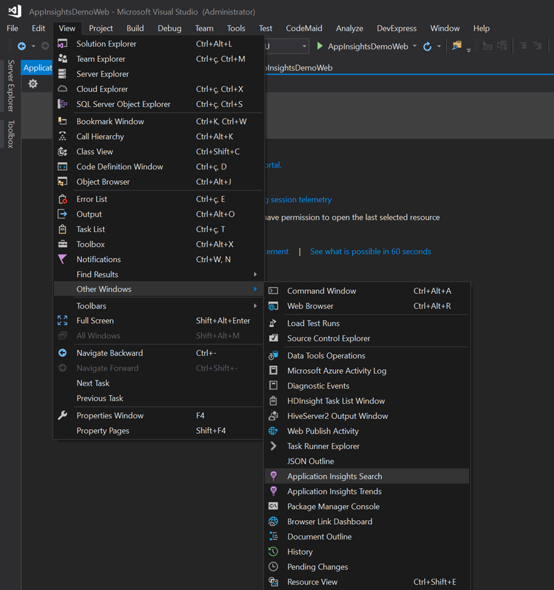The height and width of the screenshot is (590, 554).
Task: Open HiveServer2 Output Window
Action: (367, 416)
